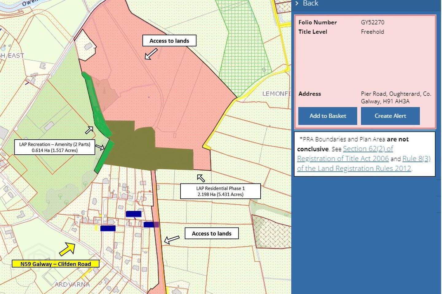The width and height of the screenshot is (442, 294).
Task: Click upper arrow pointing to green amenity strip
Action: click(x=89, y=130)
